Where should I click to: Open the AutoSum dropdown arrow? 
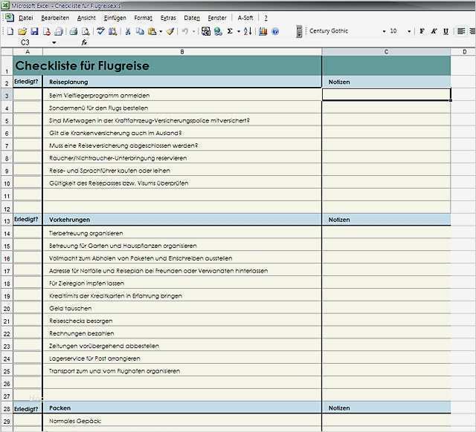pyautogui.click(x=239, y=31)
